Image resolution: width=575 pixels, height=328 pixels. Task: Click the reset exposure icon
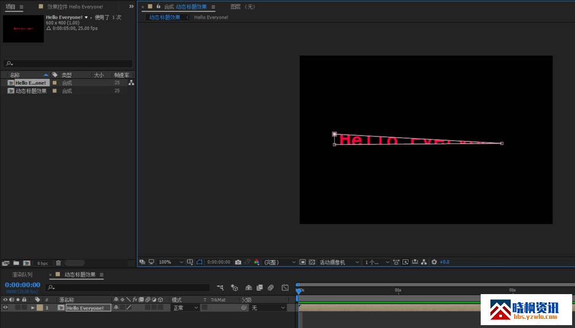click(434, 262)
